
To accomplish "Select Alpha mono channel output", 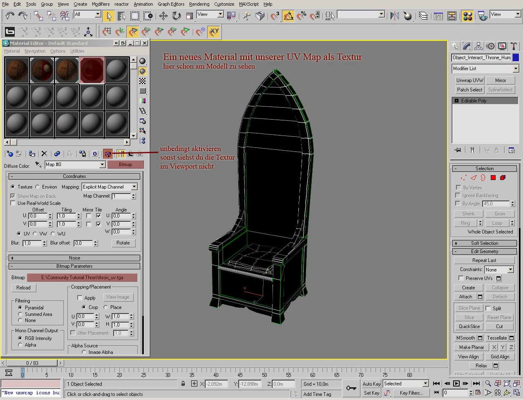I will click(x=20, y=345).
